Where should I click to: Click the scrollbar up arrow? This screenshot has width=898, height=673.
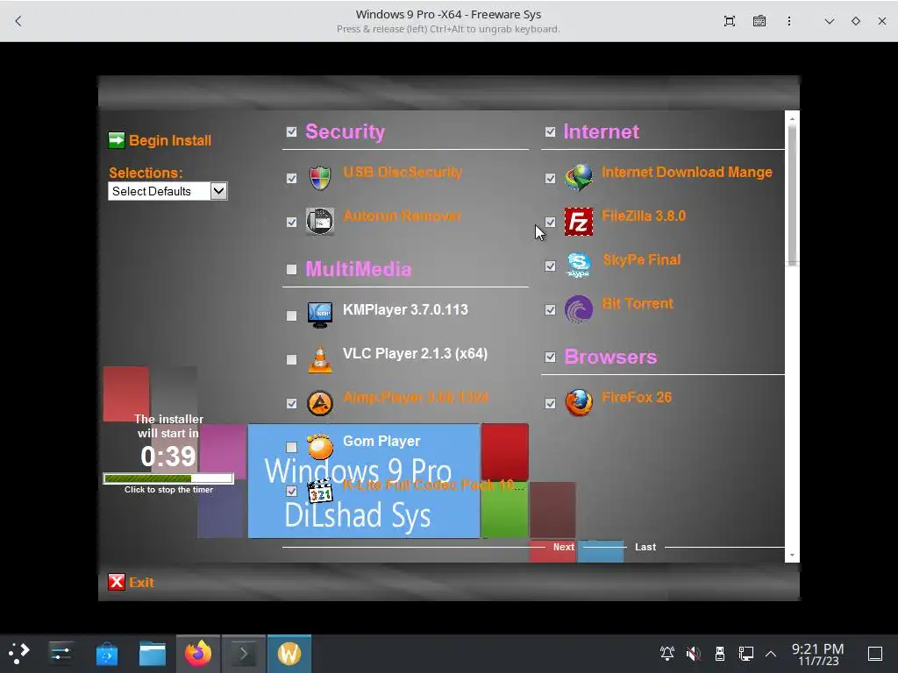coord(792,119)
